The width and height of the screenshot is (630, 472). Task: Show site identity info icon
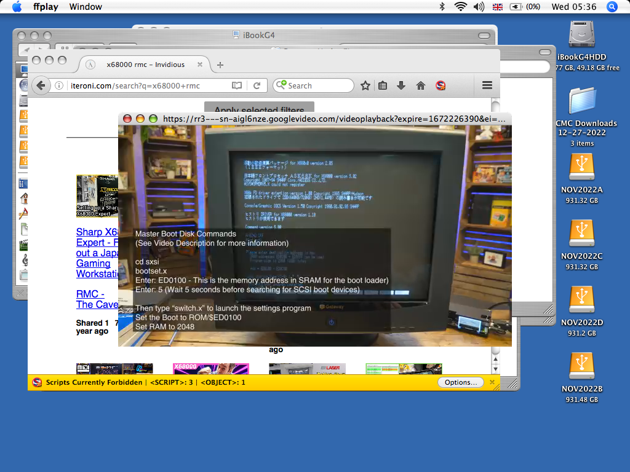tap(59, 85)
